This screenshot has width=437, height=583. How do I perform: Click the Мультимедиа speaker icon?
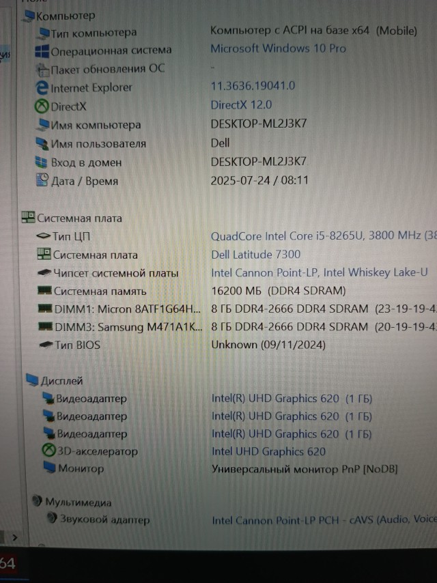[x=37, y=502]
